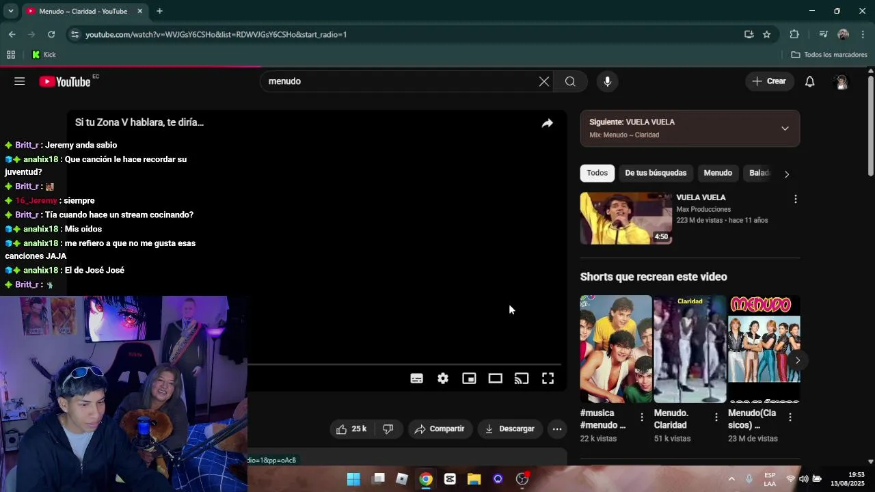Show next shorts with the arrow
Screen dimensions: 875x492
pos(797,360)
